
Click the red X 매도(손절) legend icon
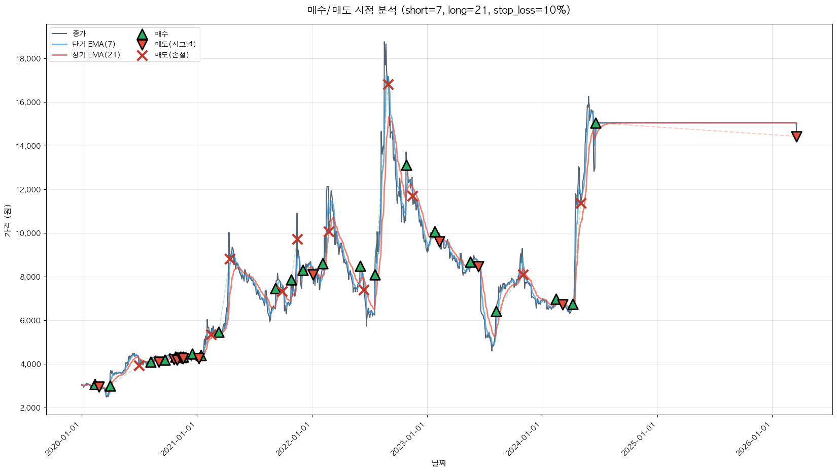pos(143,55)
